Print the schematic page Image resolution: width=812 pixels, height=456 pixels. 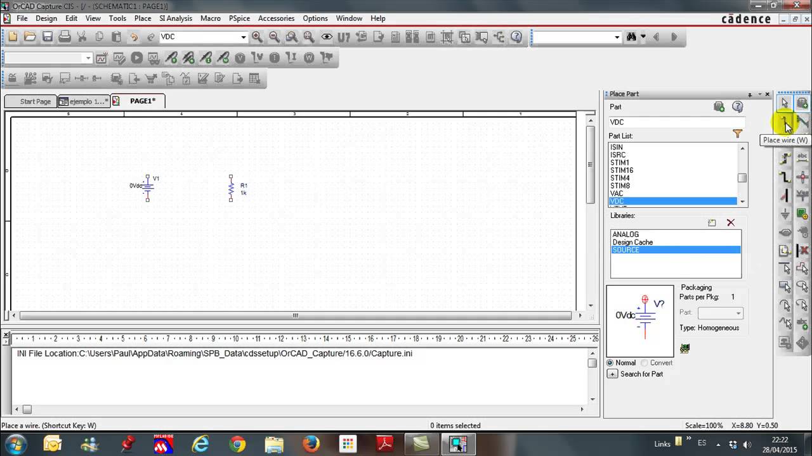tap(65, 37)
